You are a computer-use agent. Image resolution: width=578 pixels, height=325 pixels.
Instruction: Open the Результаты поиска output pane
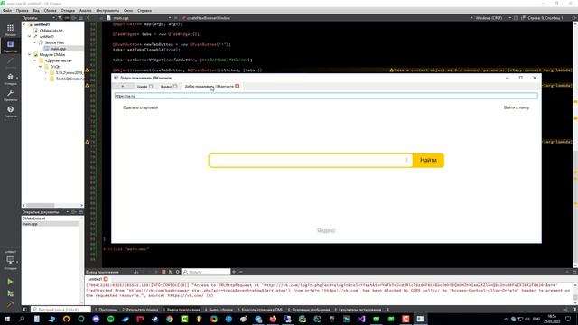tap(140, 310)
